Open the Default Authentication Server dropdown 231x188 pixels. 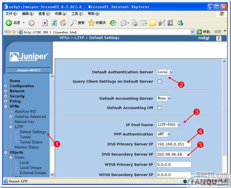click(x=165, y=72)
